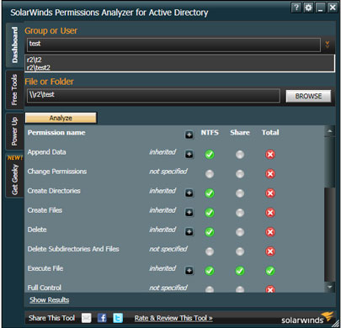Open settings via the gear icon
The image size is (341, 328).
[x=308, y=8]
